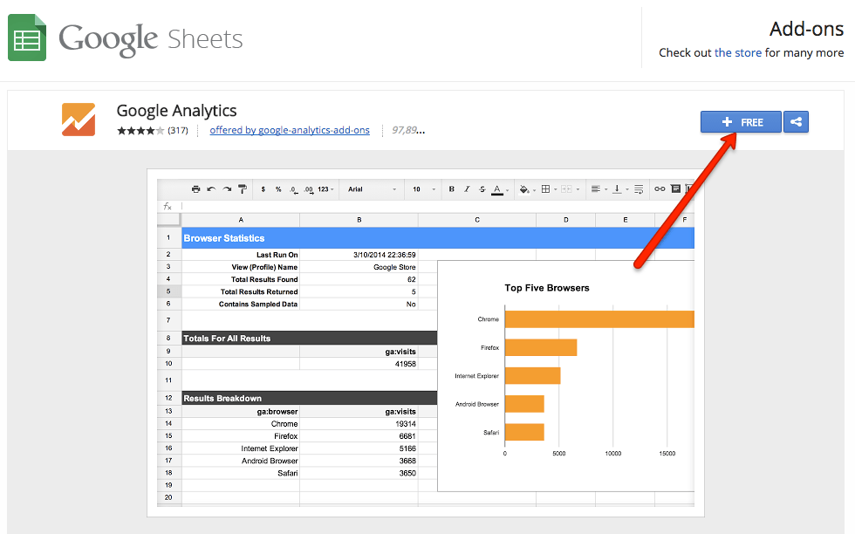Apply currency format with dollar icon
Viewport: 855px width, 534px height.
(263, 189)
